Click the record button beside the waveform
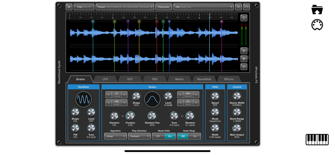The image size is (335, 155). (244, 58)
